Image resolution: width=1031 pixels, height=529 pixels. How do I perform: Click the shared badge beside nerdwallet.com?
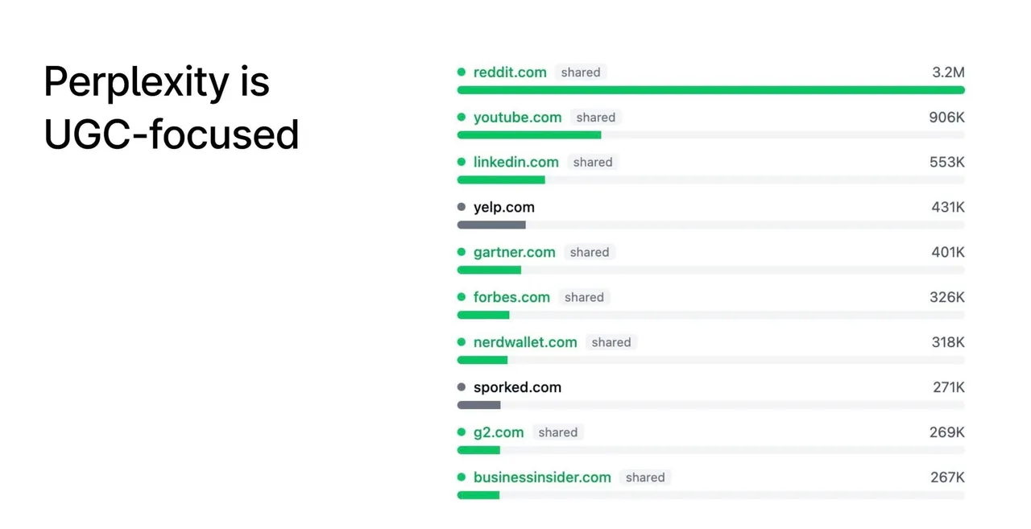click(611, 343)
